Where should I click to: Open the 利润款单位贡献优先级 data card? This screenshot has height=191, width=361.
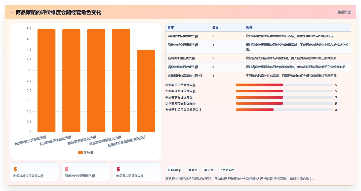tap(34, 172)
